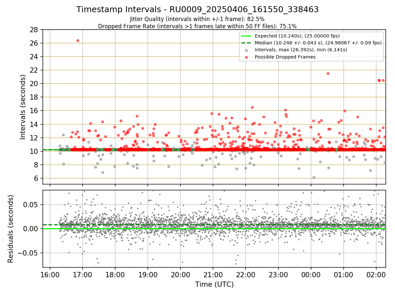Click the 24 tick on intervals axis
Image resolution: width=395 pixels, height=296 pixels.
pos(34,57)
